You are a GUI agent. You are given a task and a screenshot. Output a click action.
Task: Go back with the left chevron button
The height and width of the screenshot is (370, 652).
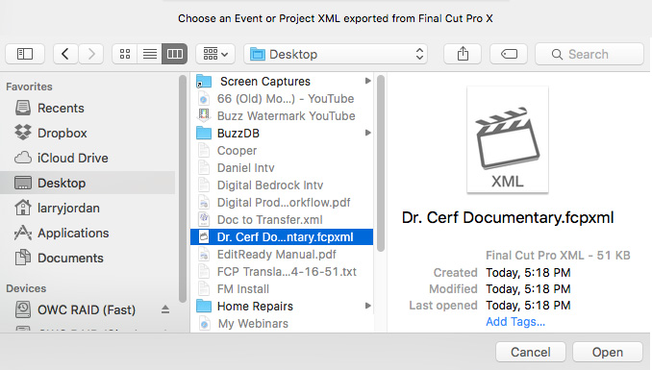(x=65, y=54)
